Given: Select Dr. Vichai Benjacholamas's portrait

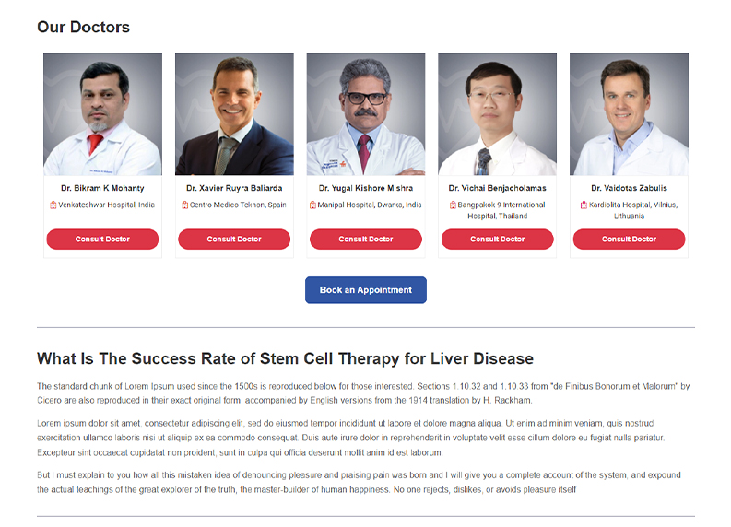Looking at the screenshot, I should 497,114.
